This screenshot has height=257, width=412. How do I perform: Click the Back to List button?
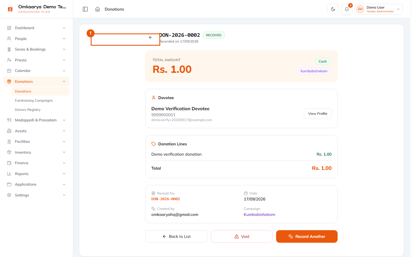coord(176,236)
